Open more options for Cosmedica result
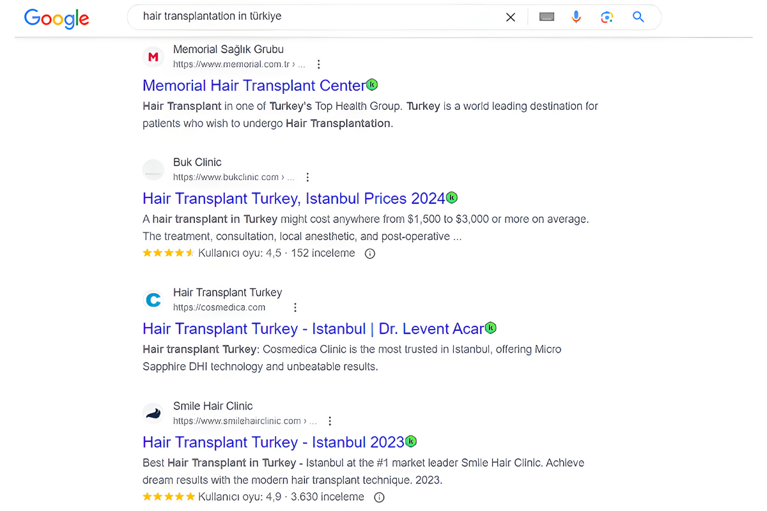This screenshot has width=767, height=511. (x=295, y=308)
